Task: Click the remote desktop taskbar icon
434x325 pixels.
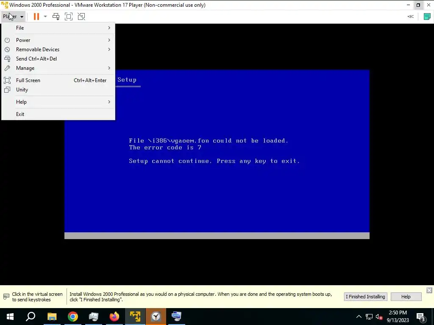Action: (x=177, y=317)
